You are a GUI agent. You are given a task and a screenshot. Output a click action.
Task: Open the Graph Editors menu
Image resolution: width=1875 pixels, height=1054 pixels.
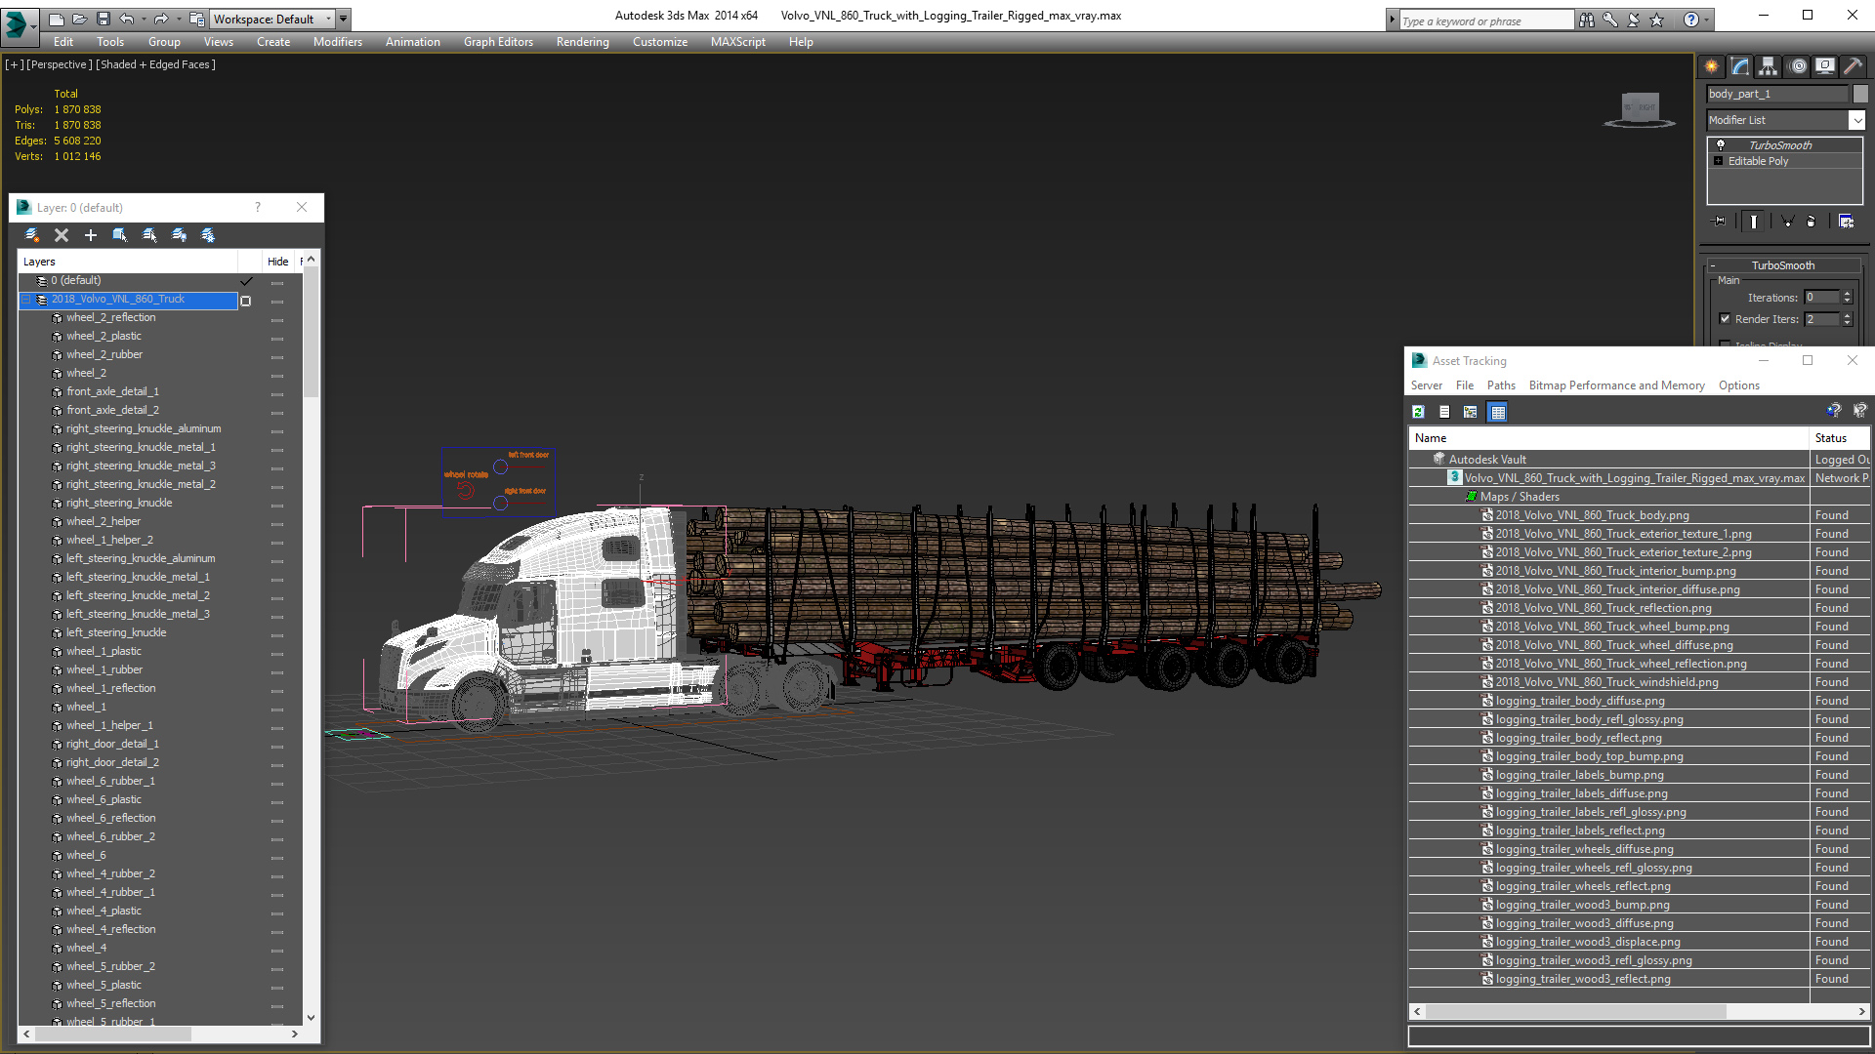tap(498, 42)
